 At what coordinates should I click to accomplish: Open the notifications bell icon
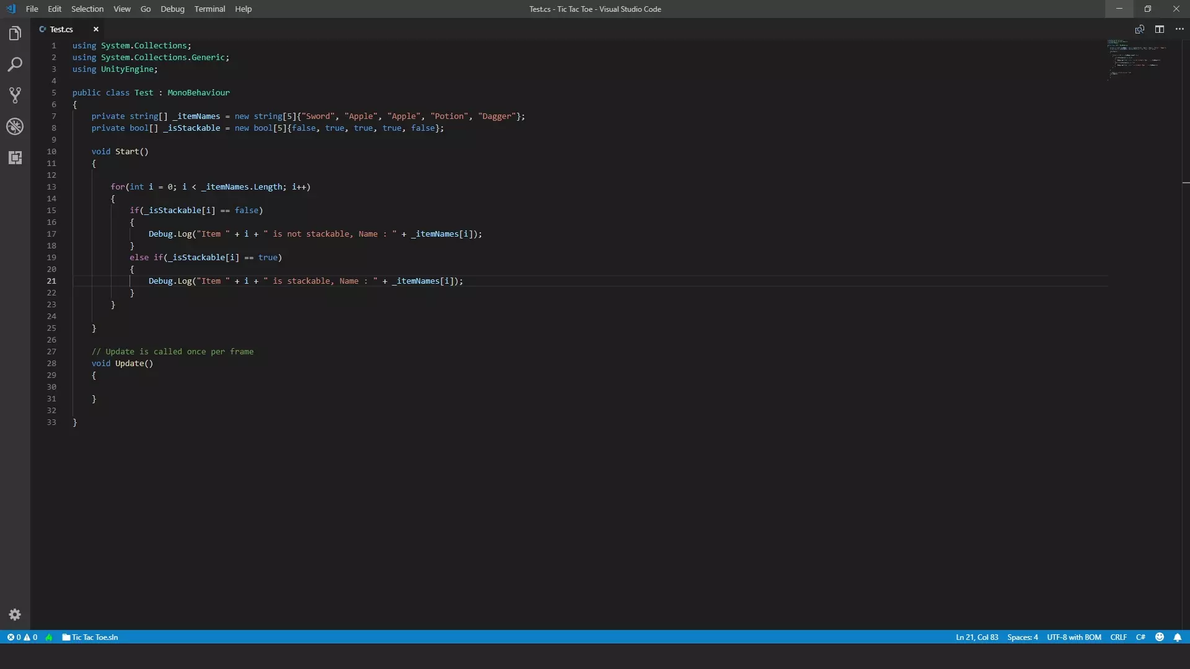1178,637
